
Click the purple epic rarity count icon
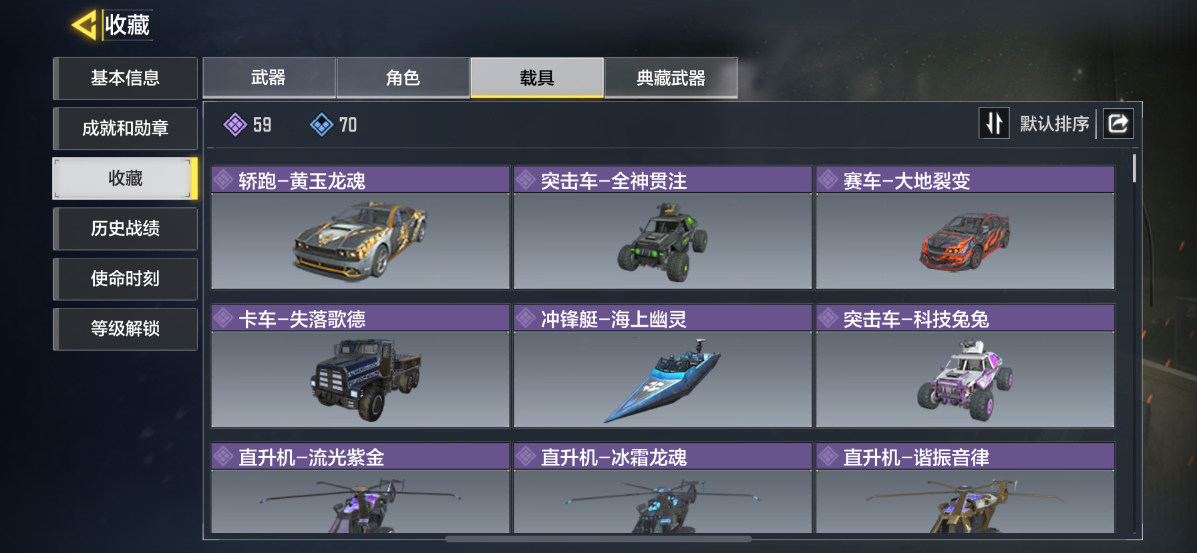(235, 124)
